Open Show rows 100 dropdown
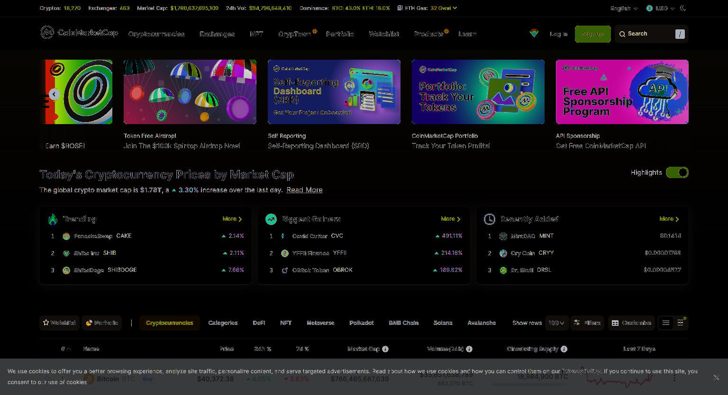The height and width of the screenshot is (395, 728). (x=557, y=323)
